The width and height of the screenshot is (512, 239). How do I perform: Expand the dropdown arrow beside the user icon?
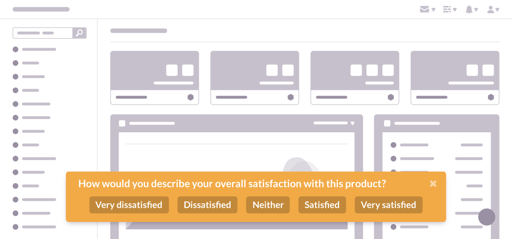[497, 10]
